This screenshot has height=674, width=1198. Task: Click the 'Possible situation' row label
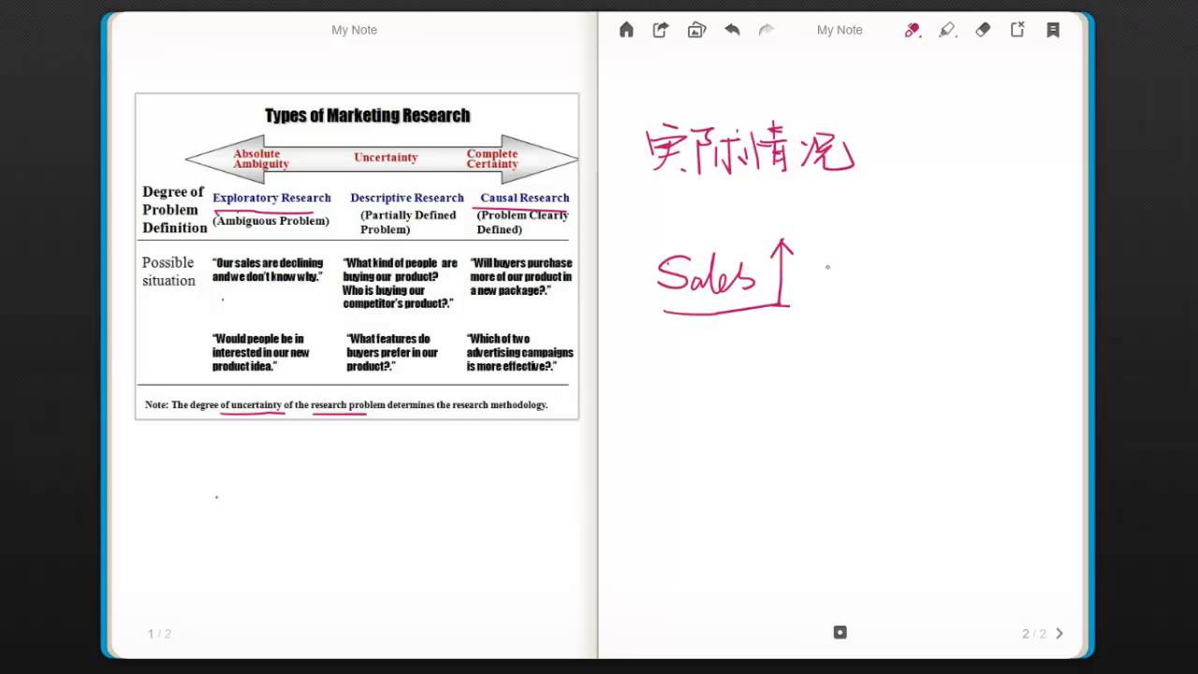[168, 271]
